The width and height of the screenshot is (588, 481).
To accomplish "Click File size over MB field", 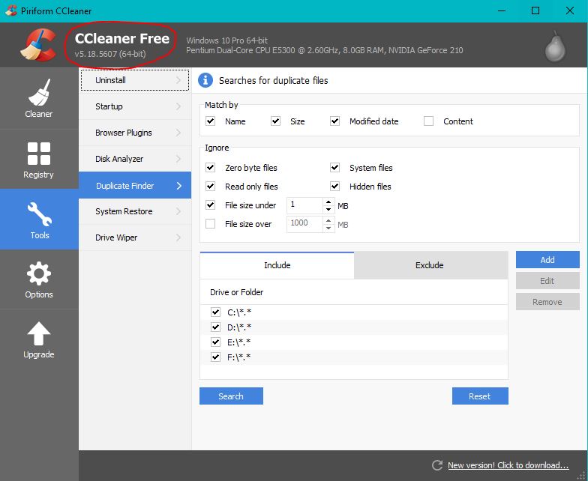I will coord(304,224).
